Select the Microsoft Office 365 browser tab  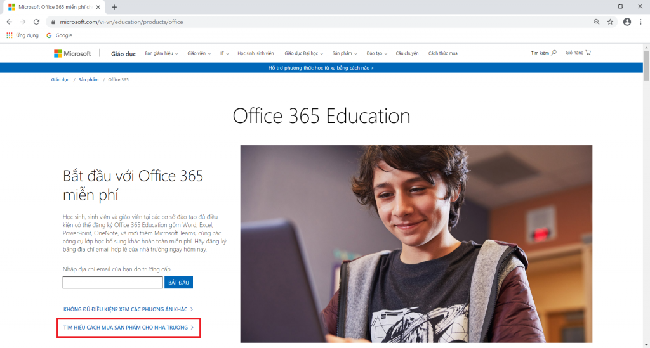(54, 7)
